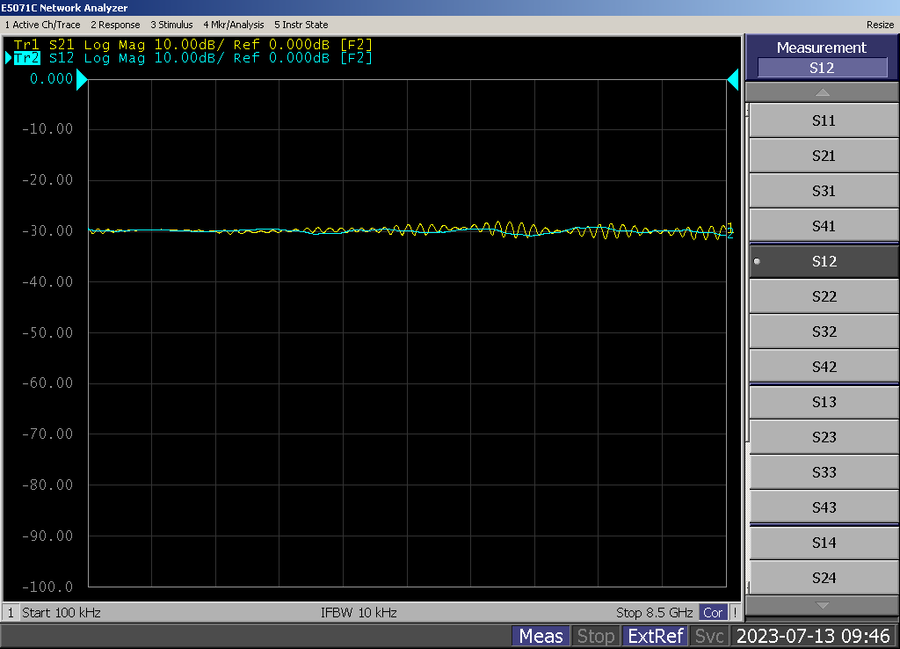Click the ExtRef status indicator

(655, 636)
